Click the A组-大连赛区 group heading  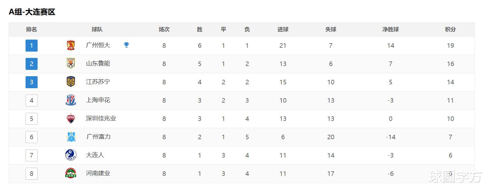click(32, 12)
